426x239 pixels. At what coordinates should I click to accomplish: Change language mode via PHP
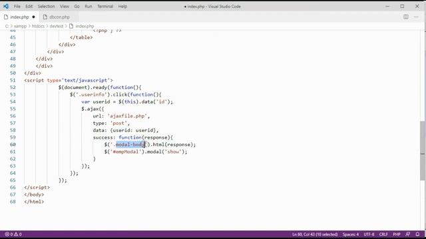click(397, 234)
